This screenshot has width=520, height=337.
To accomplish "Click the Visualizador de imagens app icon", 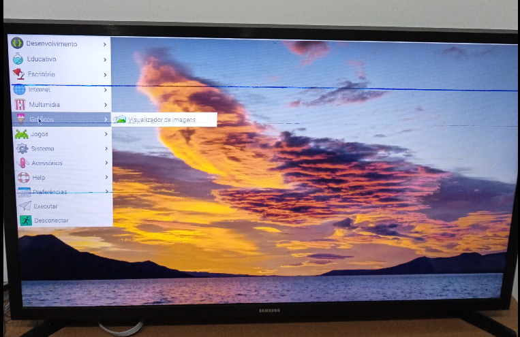I will (121, 120).
